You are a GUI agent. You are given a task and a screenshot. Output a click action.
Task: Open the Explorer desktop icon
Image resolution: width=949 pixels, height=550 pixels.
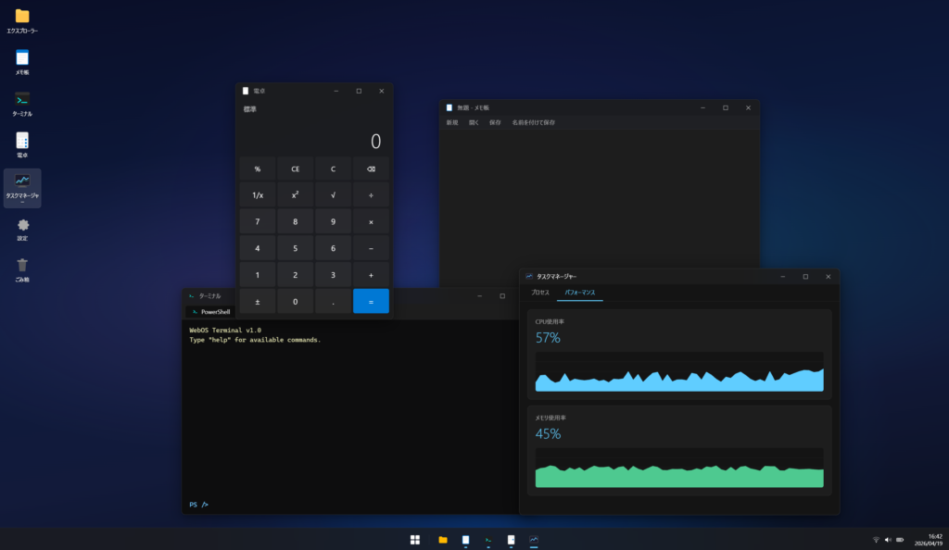click(22, 20)
